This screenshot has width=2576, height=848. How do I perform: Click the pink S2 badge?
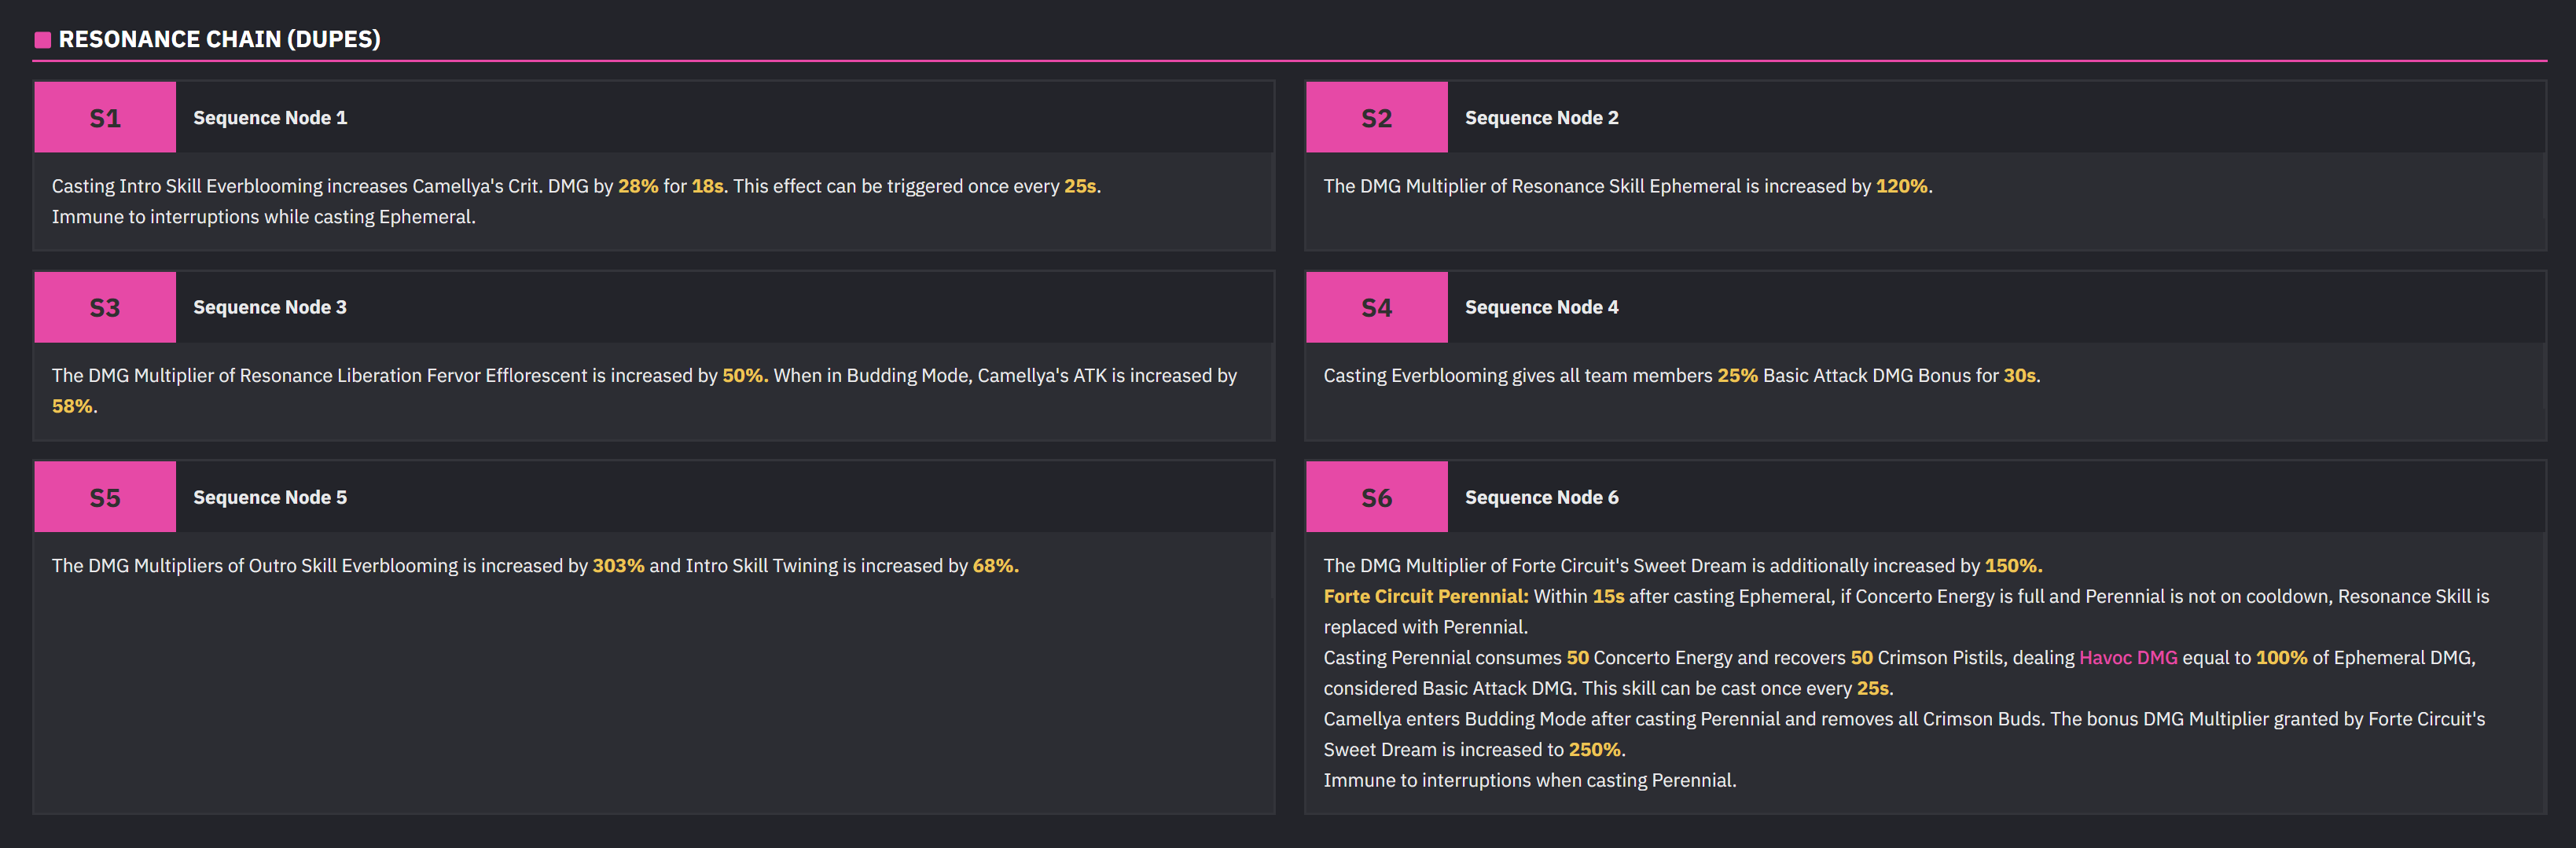[x=1376, y=117]
